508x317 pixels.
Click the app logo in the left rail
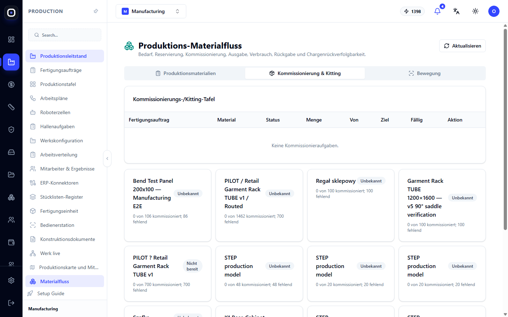[11, 13]
